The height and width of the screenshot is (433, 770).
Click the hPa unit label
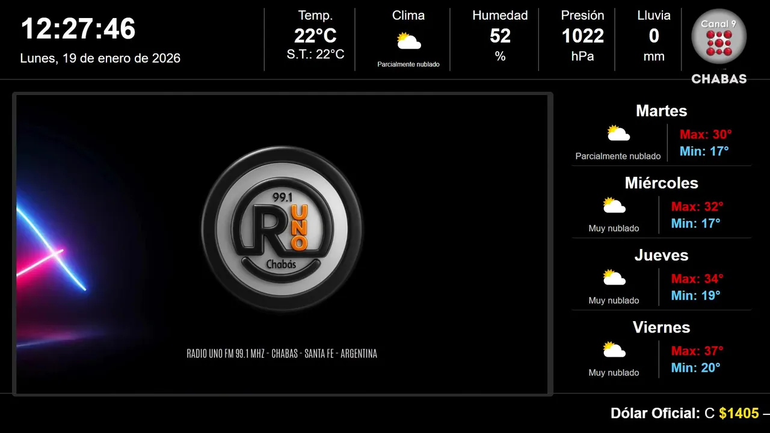(x=582, y=57)
